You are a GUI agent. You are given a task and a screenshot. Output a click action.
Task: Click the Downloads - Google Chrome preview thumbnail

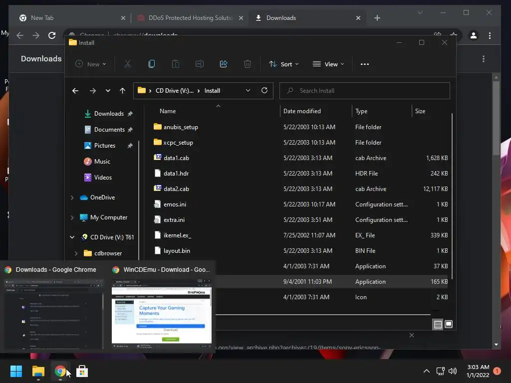(54, 313)
